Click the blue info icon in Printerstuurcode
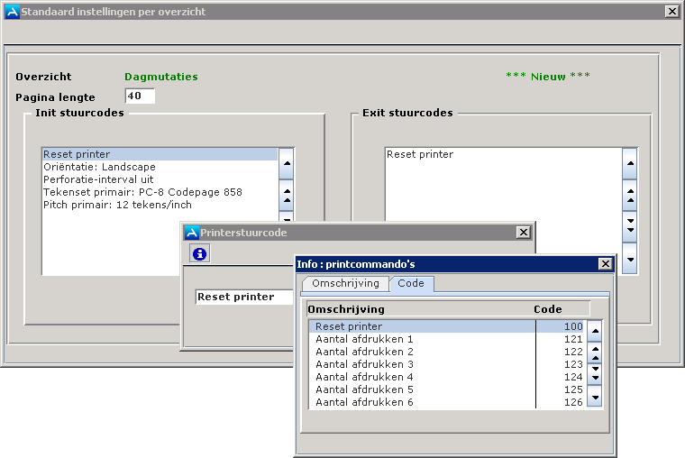The height and width of the screenshot is (458, 685). pos(200,254)
